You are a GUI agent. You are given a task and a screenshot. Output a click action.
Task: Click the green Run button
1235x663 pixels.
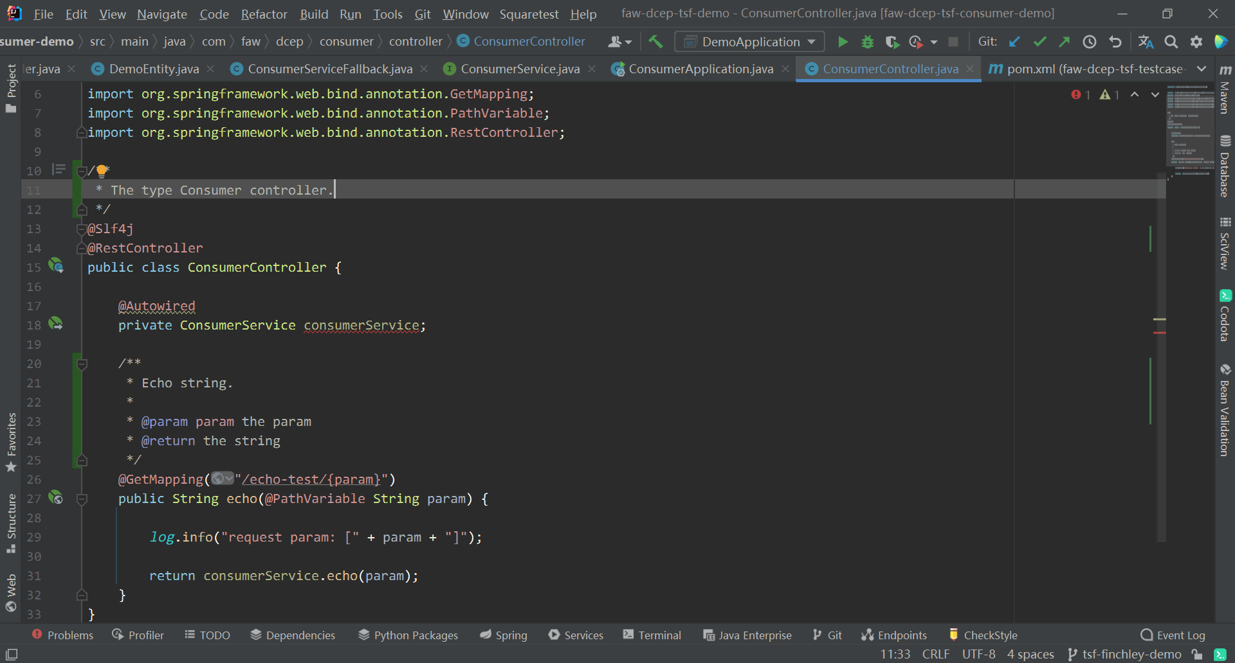point(843,42)
